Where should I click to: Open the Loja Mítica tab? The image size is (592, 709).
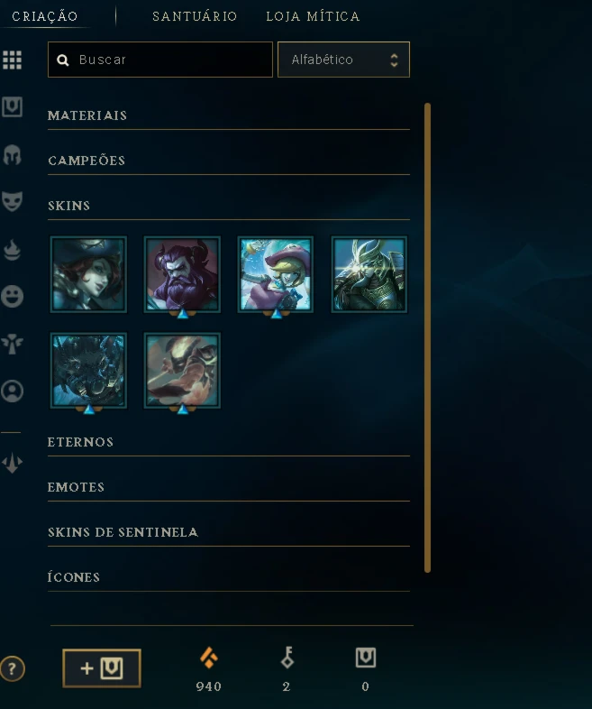coord(313,17)
